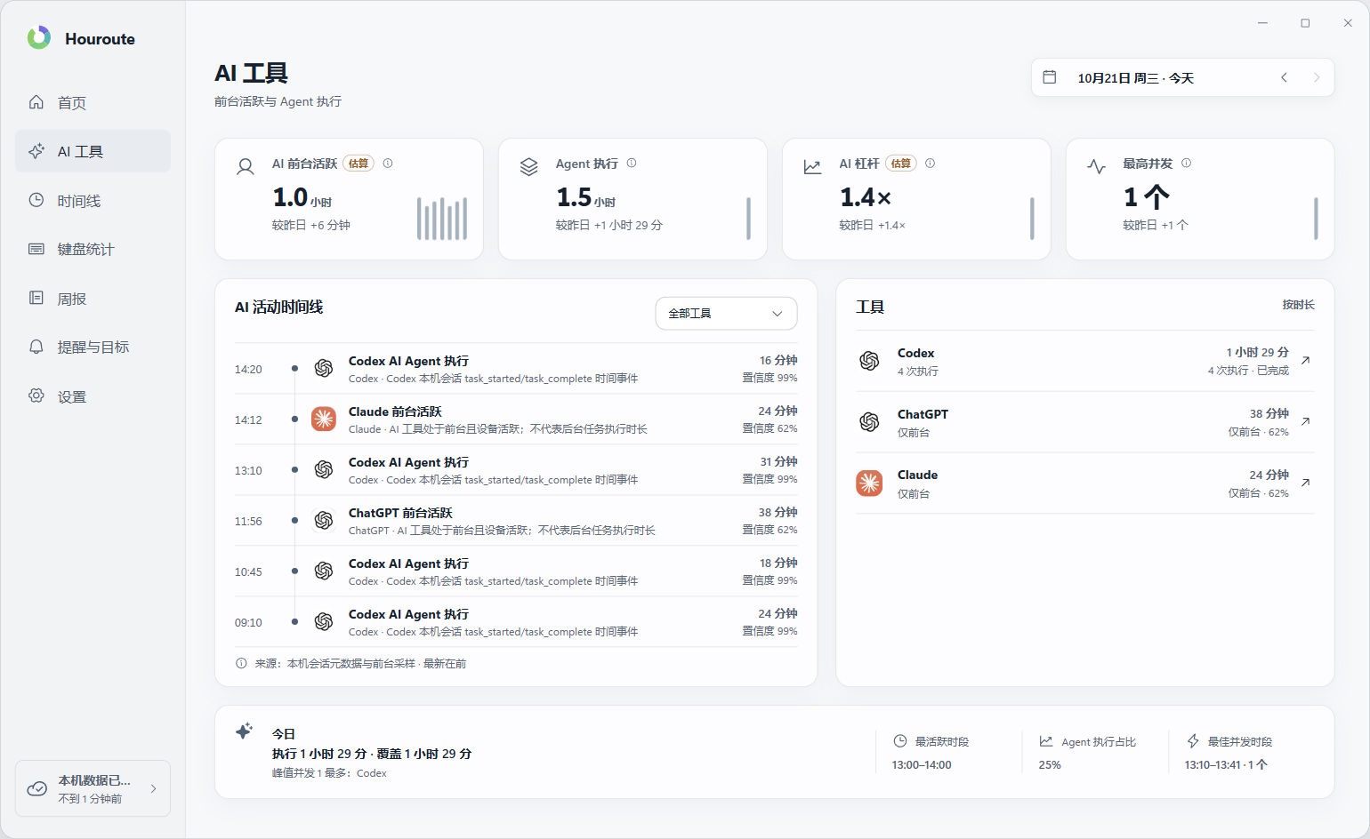1370x839 pixels.
Task: Click info icon beside Agent 执行
Action: click(x=632, y=163)
